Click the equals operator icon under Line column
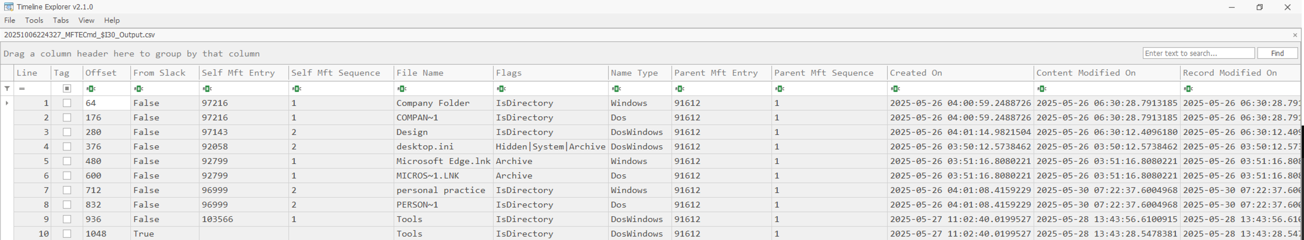Image resolution: width=1304 pixels, height=240 pixels. coord(22,89)
